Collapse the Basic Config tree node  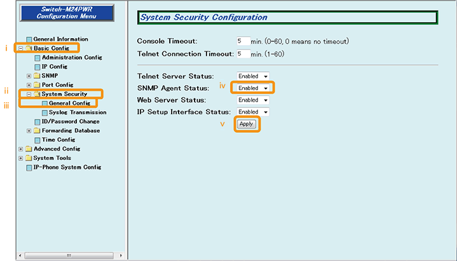21,48
